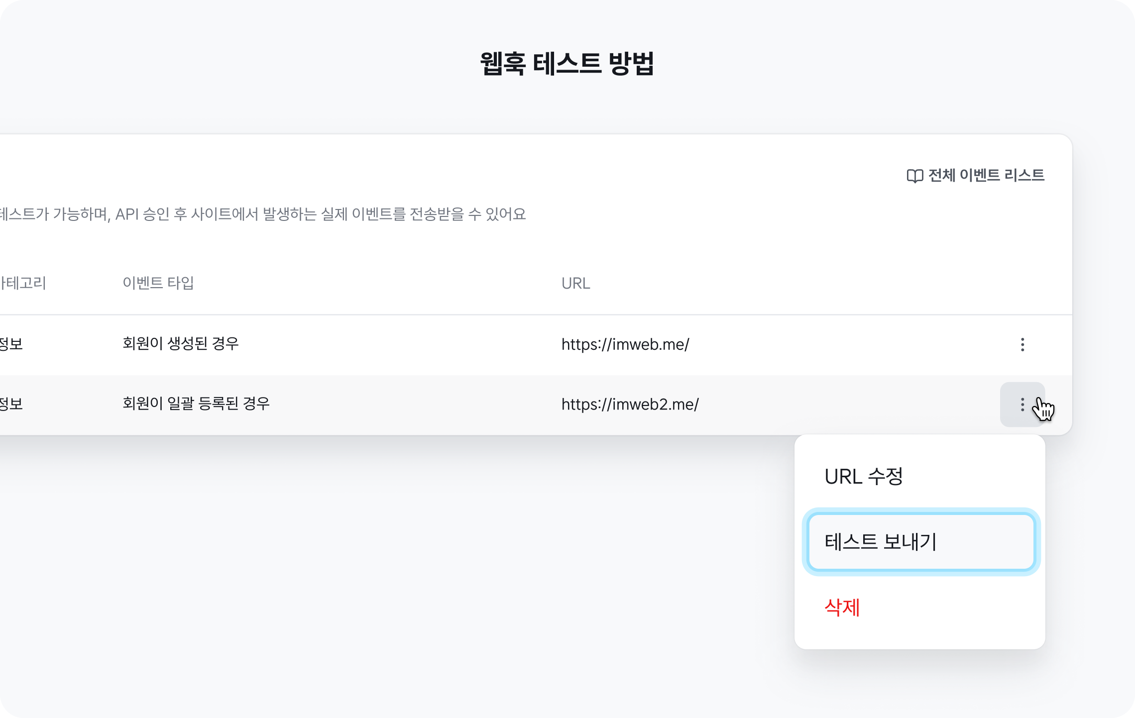Click the book icon beside 전체 이벤트 리스트
Image resolution: width=1135 pixels, height=718 pixels.
[915, 176]
